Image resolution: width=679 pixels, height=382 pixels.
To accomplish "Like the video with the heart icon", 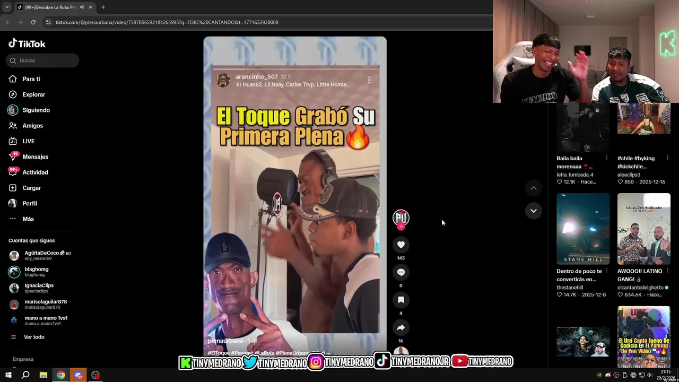I will [x=401, y=245].
